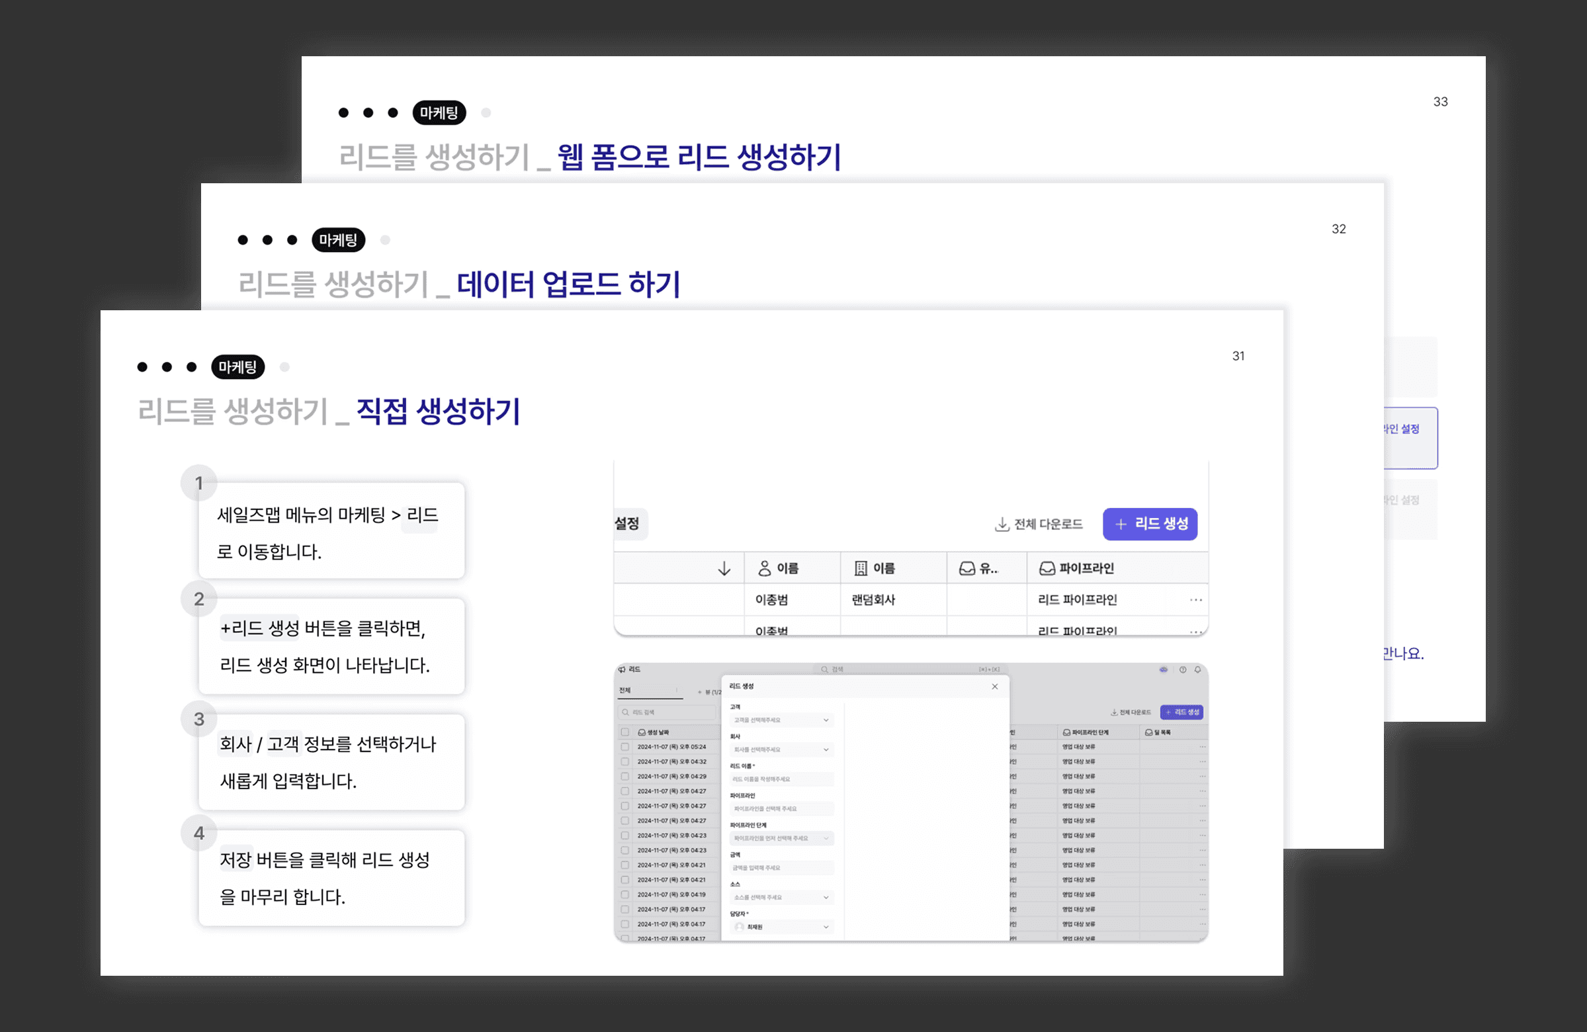The image size is (1587, 1032).
Task: Click the 설정 button left of the table
Action: (628, 524)
